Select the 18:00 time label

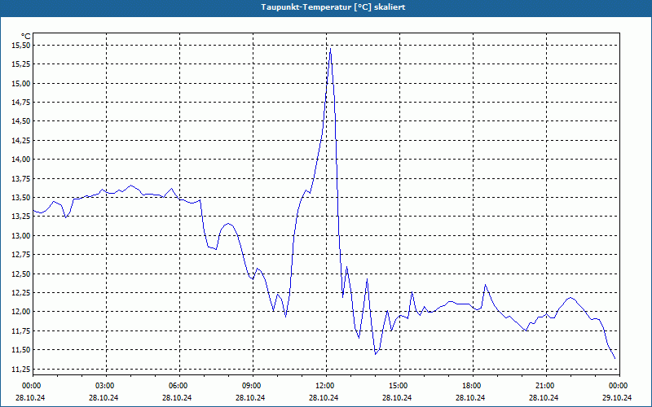pyautogui.click(x=473, y=386)
